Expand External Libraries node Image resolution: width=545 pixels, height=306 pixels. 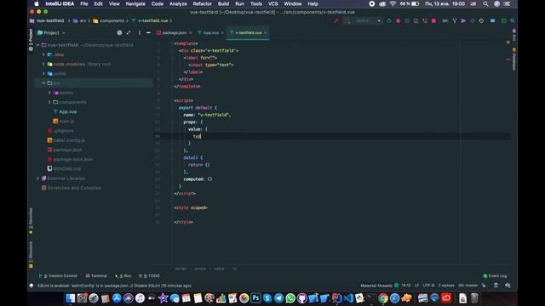pyautogui.click(x=37, y=178)
